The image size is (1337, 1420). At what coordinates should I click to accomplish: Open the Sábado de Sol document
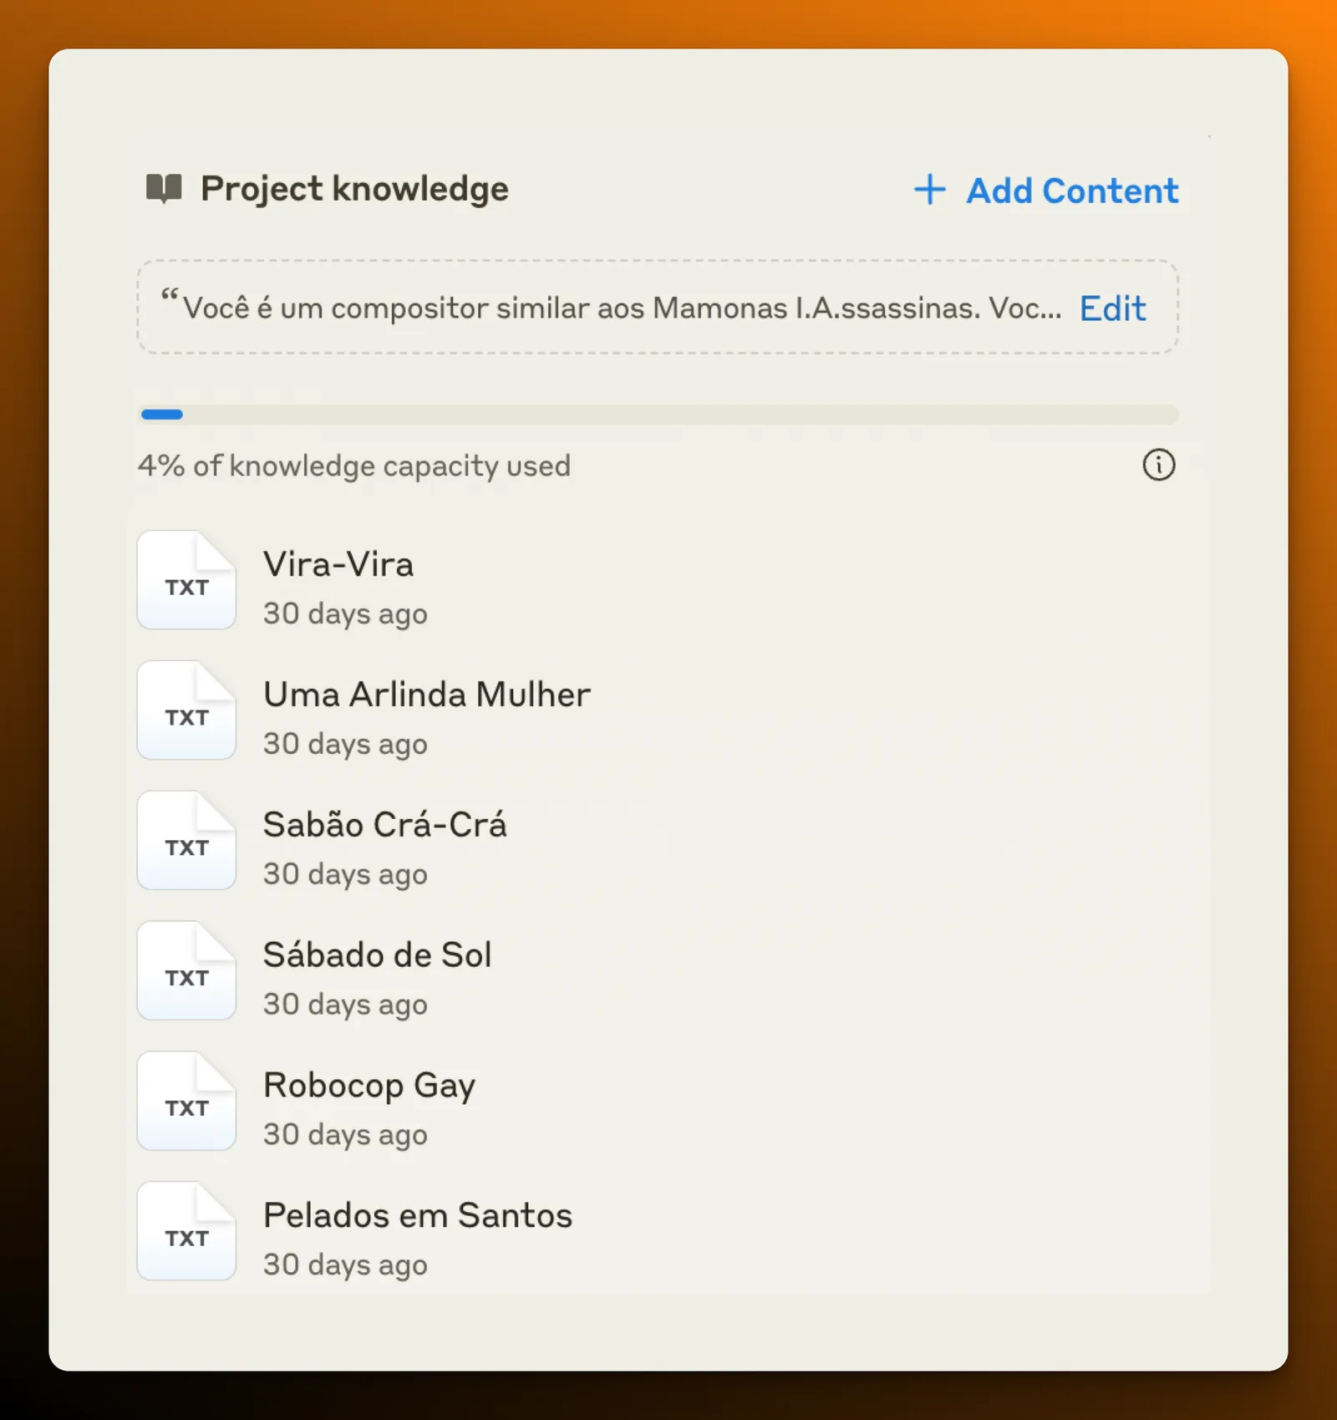click(378, 955)
